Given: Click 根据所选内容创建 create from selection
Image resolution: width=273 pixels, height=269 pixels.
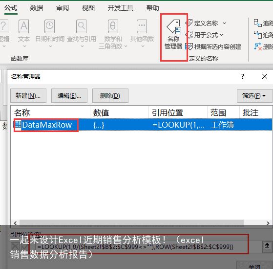Looking at the screenshot, I should tap(213, 47).
